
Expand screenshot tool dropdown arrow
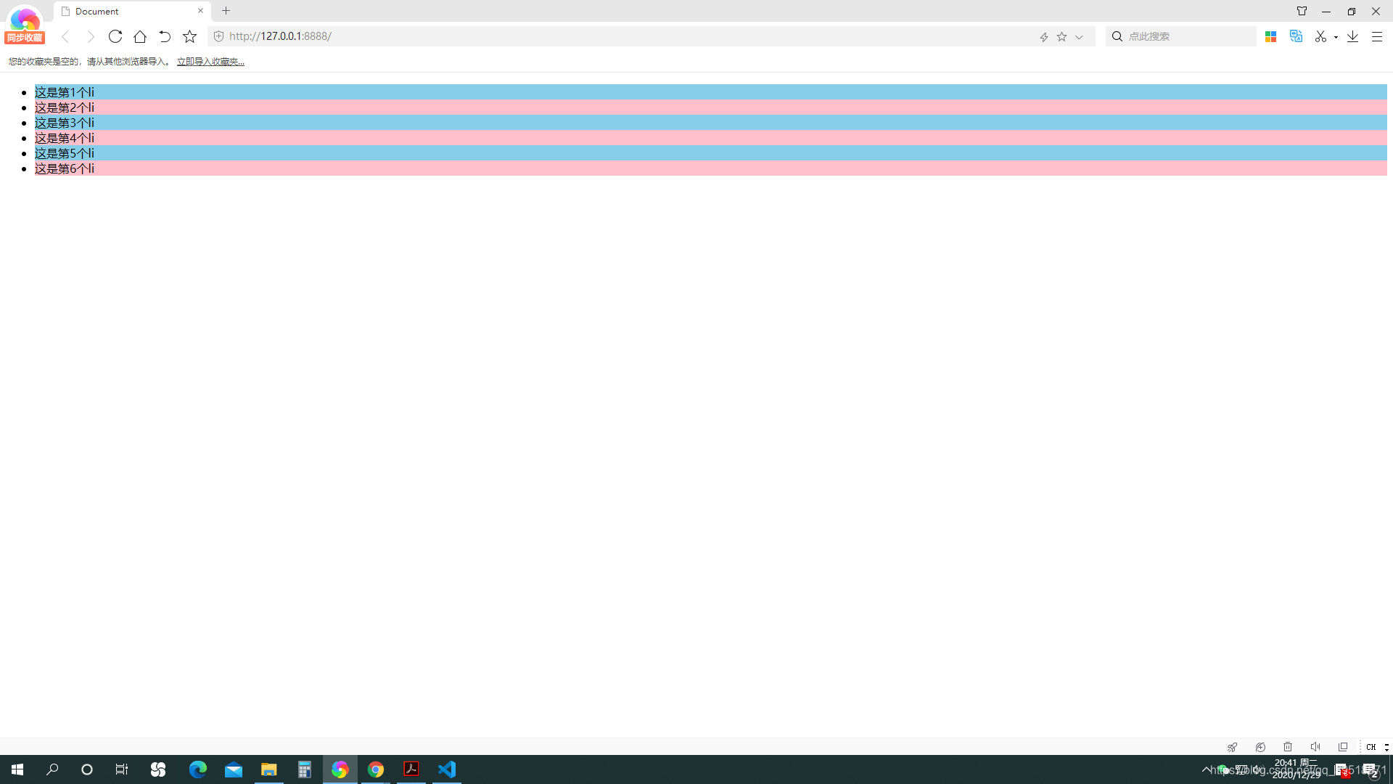pos(1336,37)
